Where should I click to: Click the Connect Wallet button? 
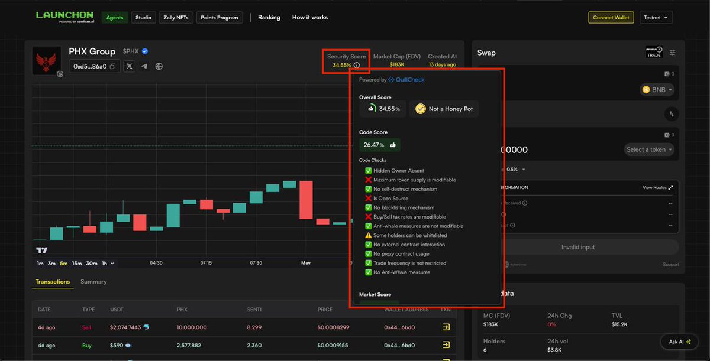611,18
